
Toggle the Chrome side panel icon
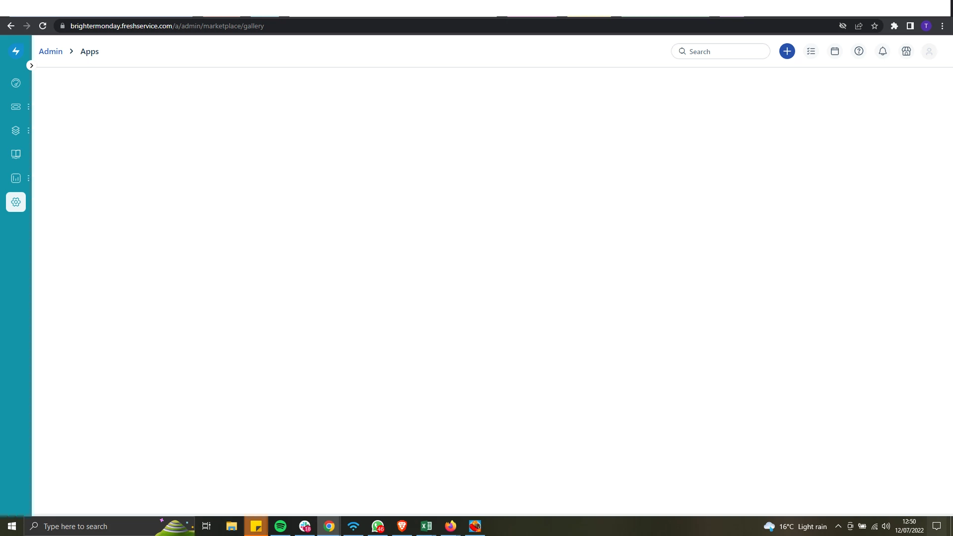910,26
